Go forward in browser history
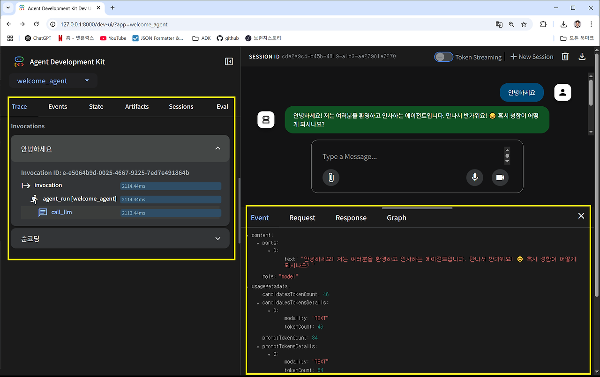This screenshot has width=600, height=377. point(22,24)
